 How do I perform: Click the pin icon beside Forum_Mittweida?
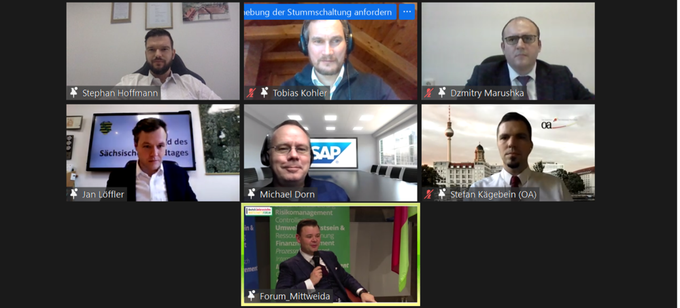tap(251, 296)
